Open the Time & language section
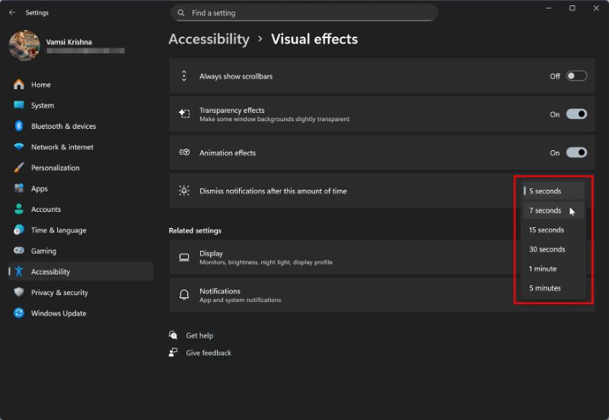609x420 pixels. pyautogui.click(x=59, y=230)
